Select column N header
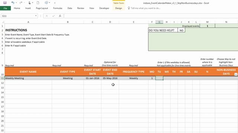 pyautogui.click(x=226, y=22)
